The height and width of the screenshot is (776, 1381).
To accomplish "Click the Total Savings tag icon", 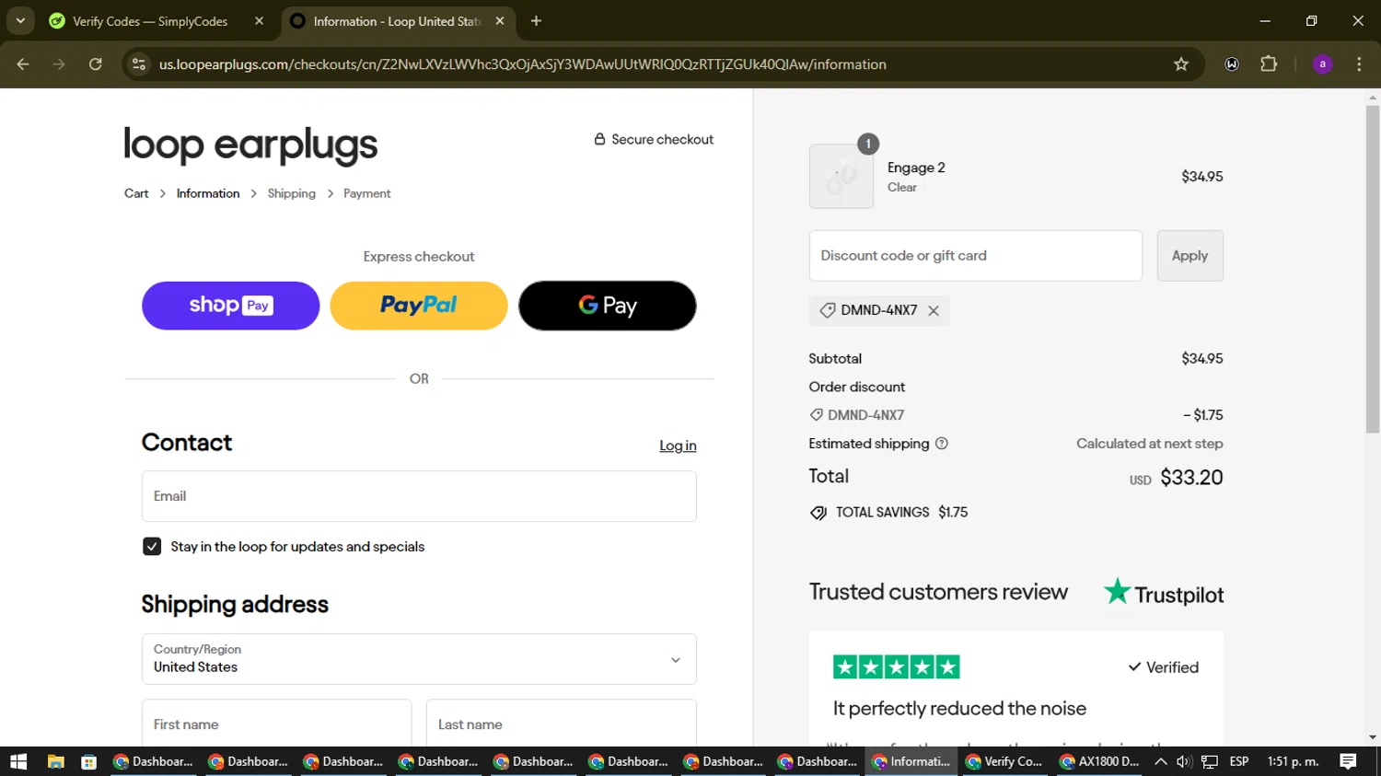I will click(818, 513).
